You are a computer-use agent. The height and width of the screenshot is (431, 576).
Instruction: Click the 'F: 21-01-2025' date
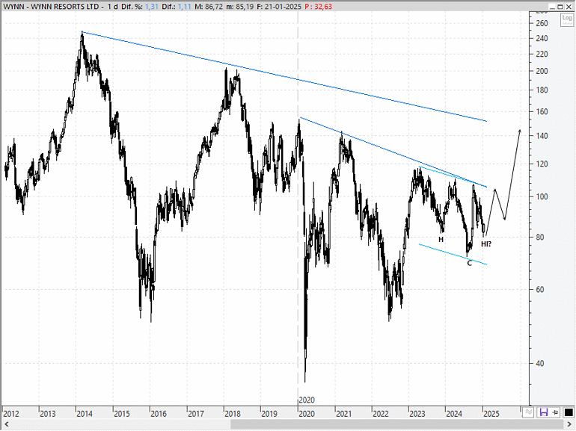[279, 7]
